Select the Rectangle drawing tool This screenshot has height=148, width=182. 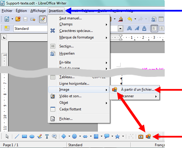[x=24, y=136]
